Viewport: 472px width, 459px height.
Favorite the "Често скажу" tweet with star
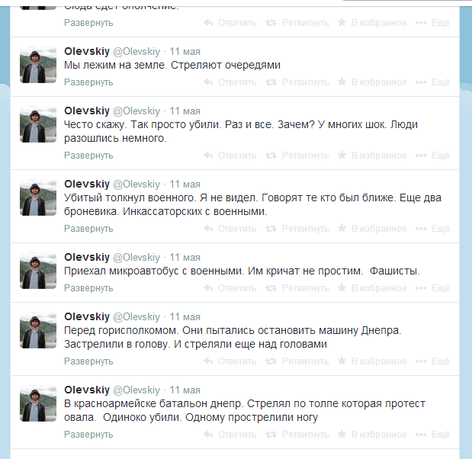pos(372,156)
